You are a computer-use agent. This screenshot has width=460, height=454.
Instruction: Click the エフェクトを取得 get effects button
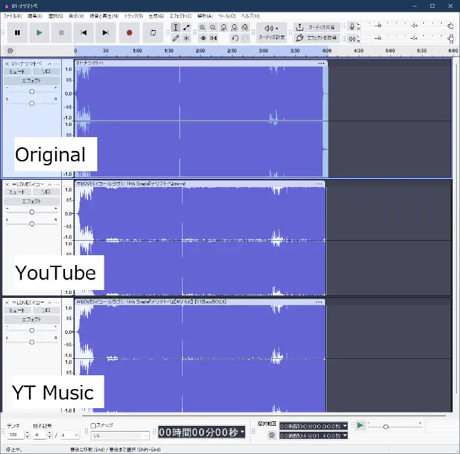[x=317, y=38]
